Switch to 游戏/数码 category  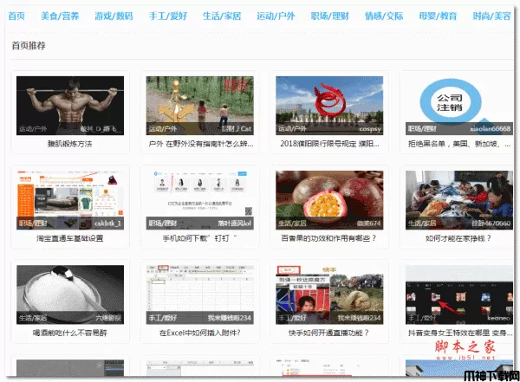coord(114,16)
